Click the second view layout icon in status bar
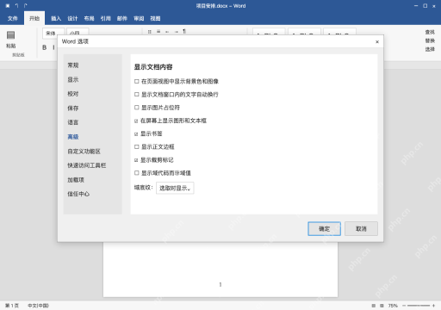This screenshot has height=310, width=441. (382, 306)
